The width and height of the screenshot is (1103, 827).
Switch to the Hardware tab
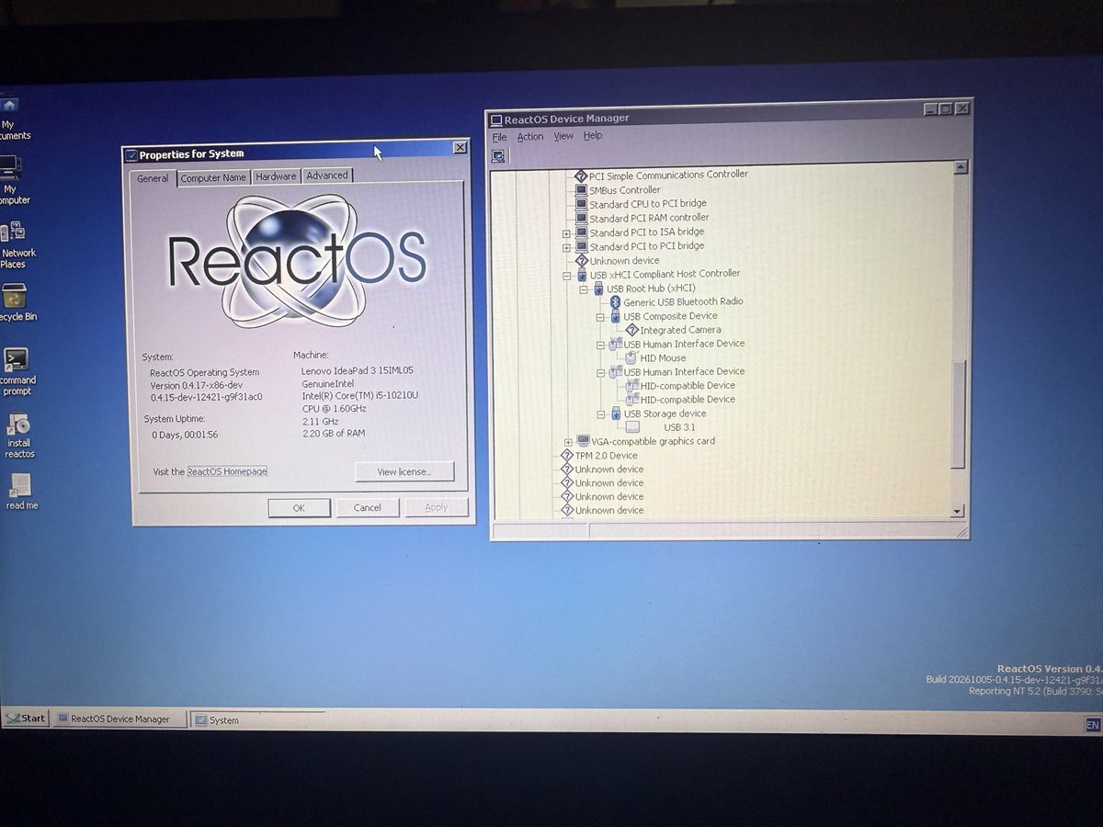(x=276, y=176)
